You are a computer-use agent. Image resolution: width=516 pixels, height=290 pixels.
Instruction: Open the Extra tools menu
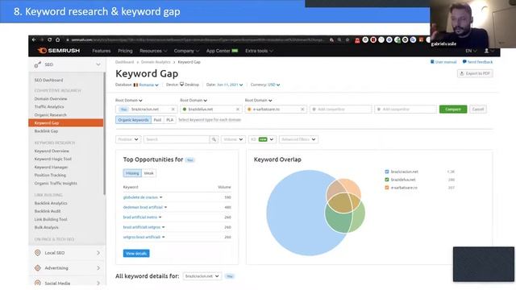click(259, 51)
